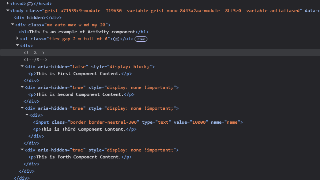Collapse the div with aria-hidden false
The width and height of the screenshot is (320, 180).
coord(22,67)
